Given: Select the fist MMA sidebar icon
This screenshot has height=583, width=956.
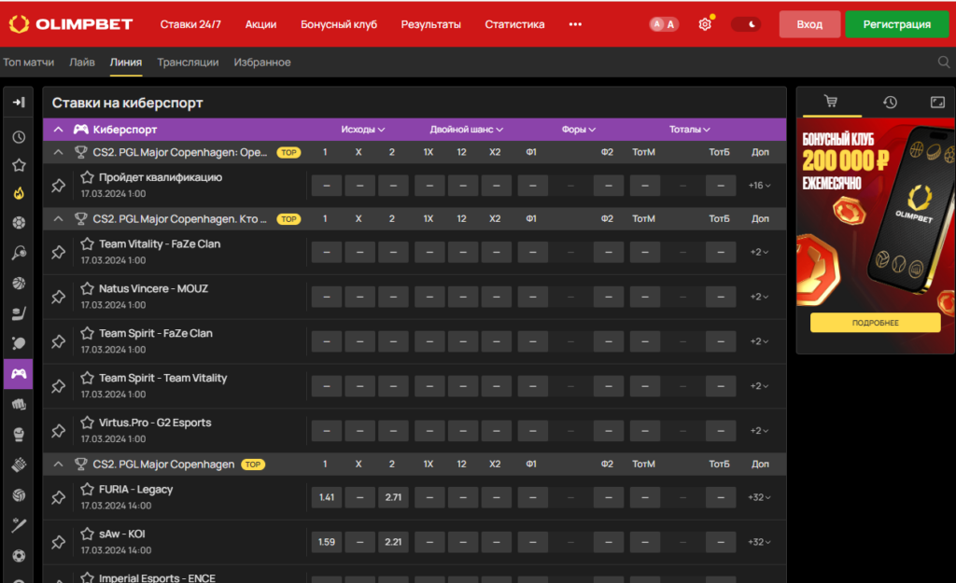Looking at the screenshot, I should click(19, 404).
